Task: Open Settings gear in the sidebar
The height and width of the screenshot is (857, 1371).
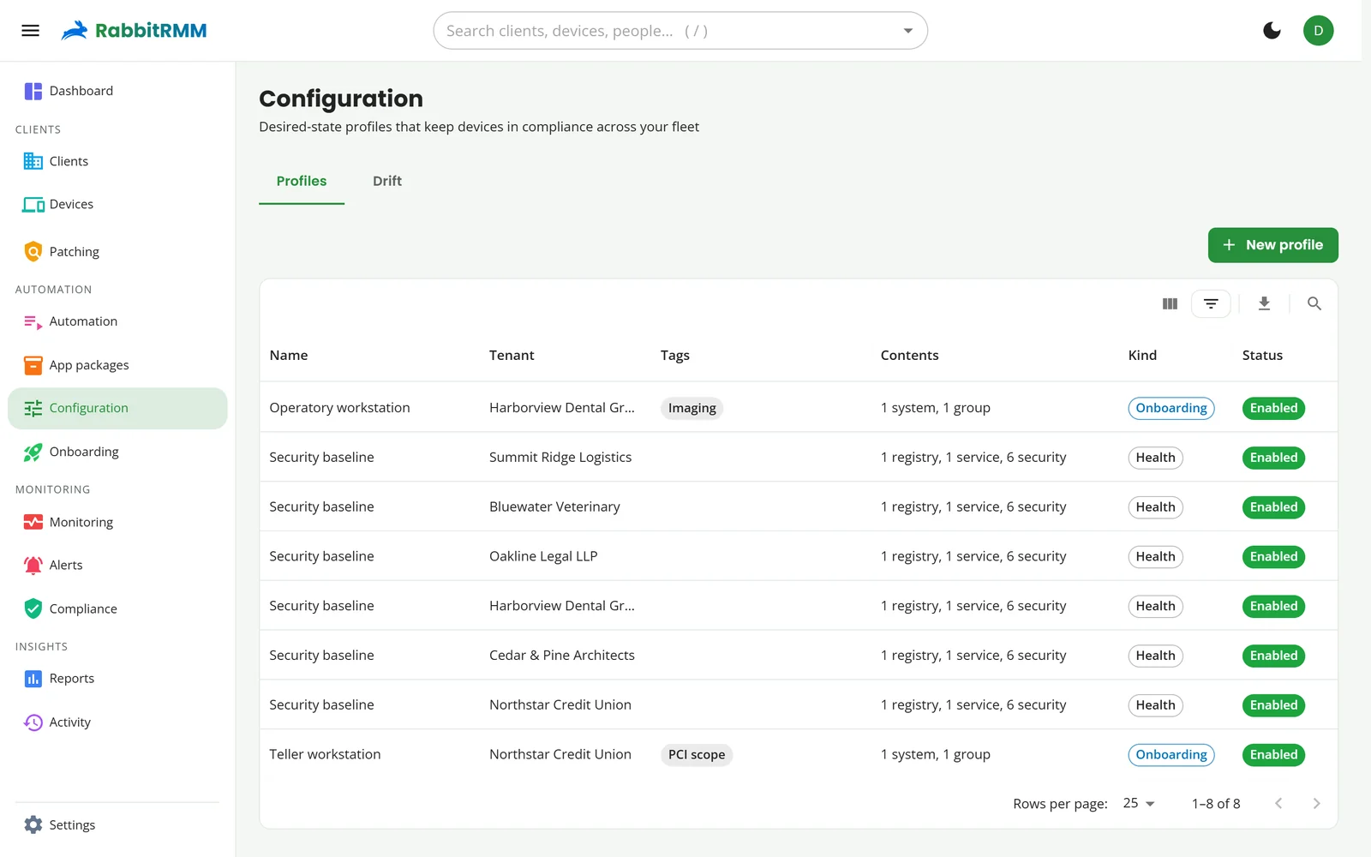Action: [x=117, y=824]
